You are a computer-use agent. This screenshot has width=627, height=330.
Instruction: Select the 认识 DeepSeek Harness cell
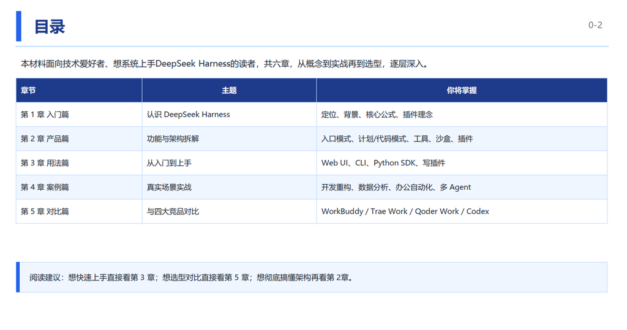229,114
